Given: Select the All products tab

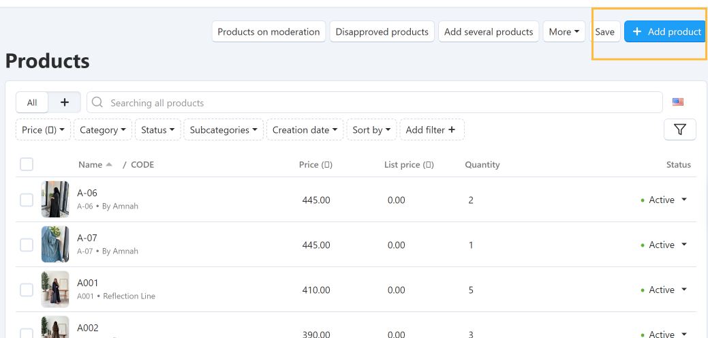Looking at the screenshot, I should [32, 102].
